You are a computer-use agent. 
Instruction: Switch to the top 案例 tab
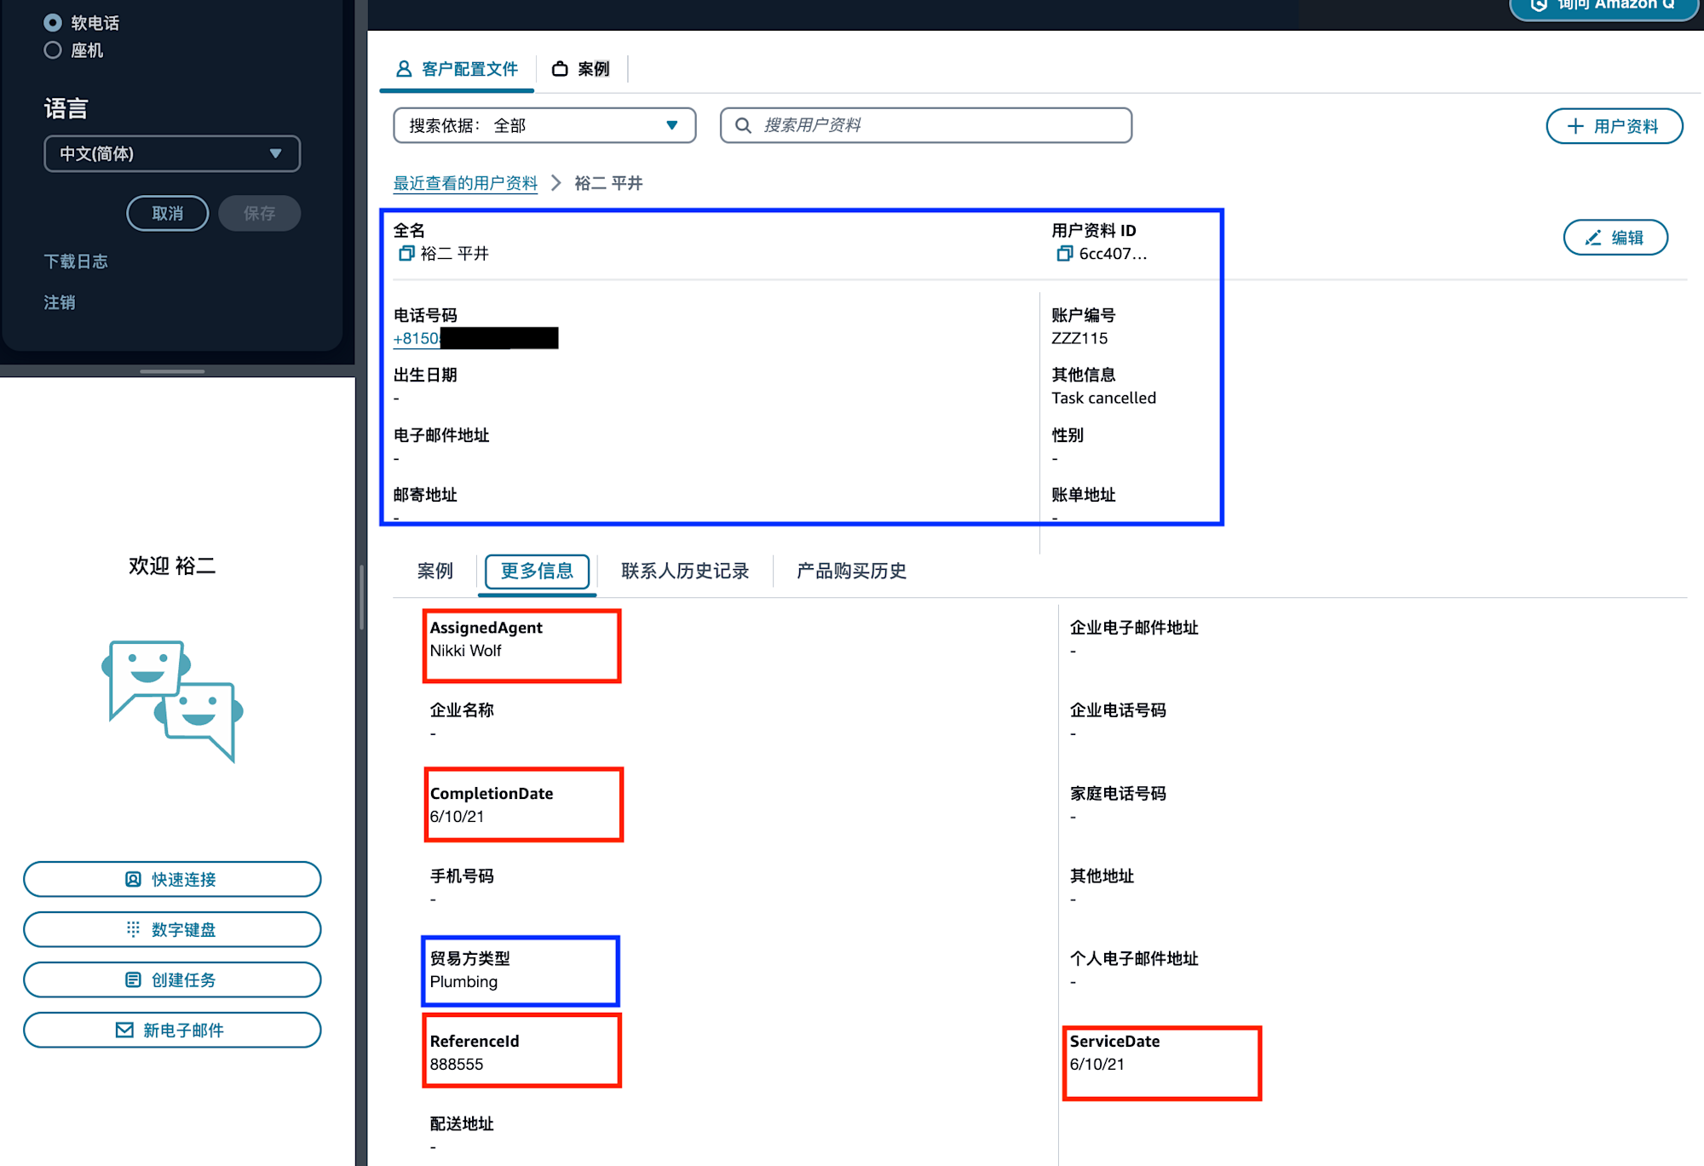pos(581,69)
